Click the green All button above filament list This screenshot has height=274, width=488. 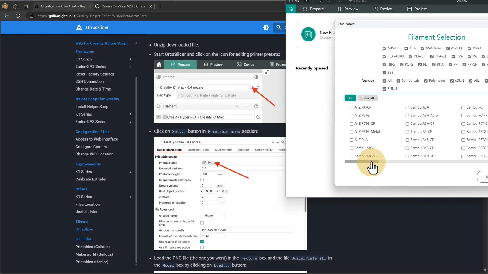pos(350,98)
